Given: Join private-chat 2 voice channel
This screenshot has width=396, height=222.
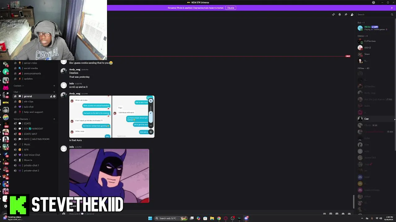Looking at the screenshot, I should click(x=35, y=171).
